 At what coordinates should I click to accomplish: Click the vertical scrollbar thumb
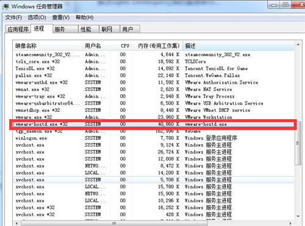click(298, 143)
